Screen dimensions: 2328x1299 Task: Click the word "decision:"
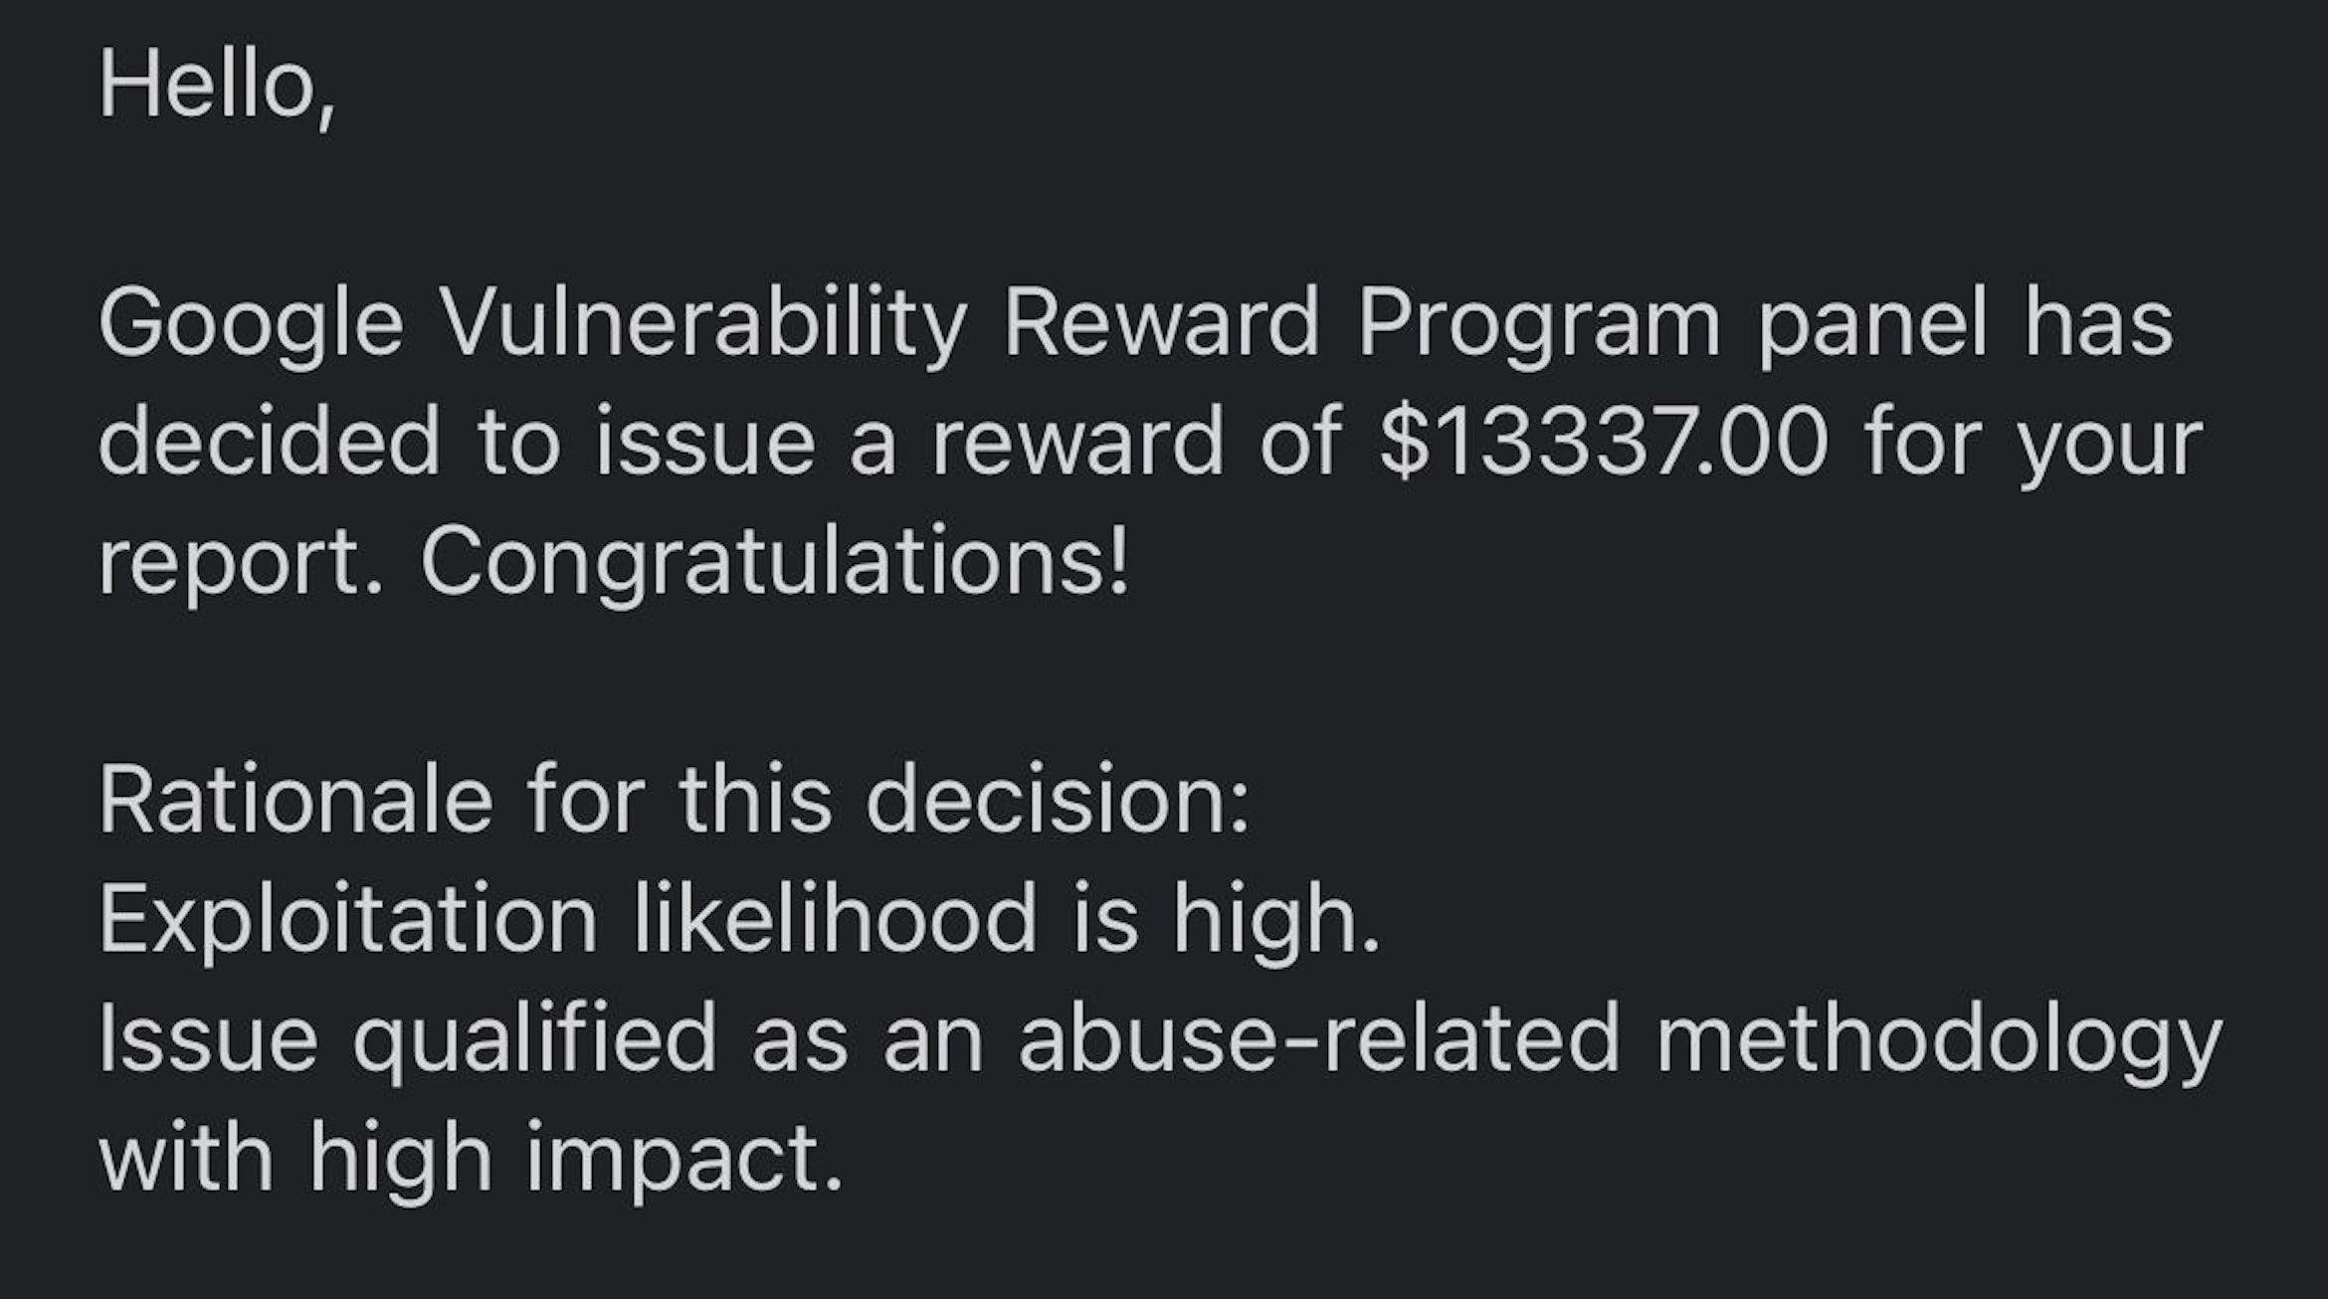click(1058, 802)
